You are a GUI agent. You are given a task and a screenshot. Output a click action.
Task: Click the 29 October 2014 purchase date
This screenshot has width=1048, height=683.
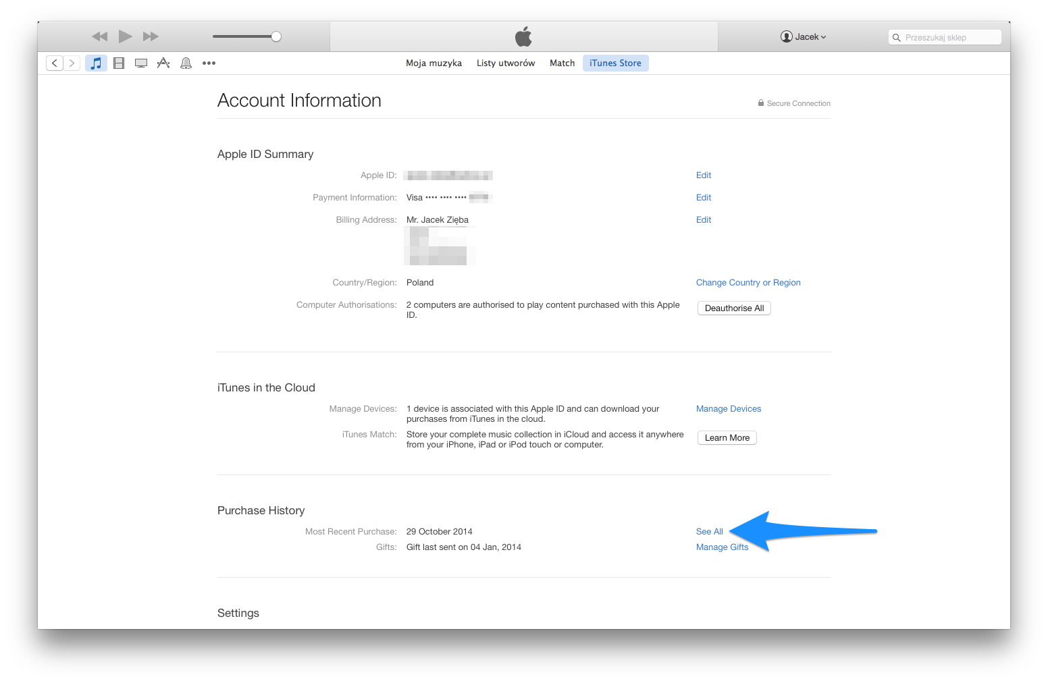pyautogui.click(x=440, y=531)
